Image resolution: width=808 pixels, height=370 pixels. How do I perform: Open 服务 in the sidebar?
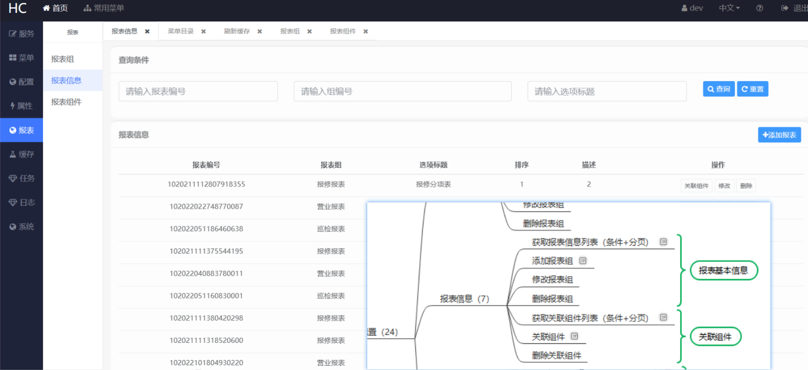coord(21,34)
